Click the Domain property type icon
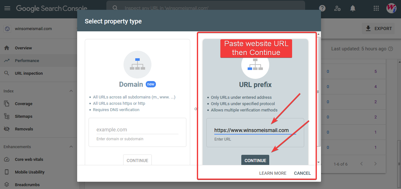Screen dimensions: 401x189 [137, 64]
